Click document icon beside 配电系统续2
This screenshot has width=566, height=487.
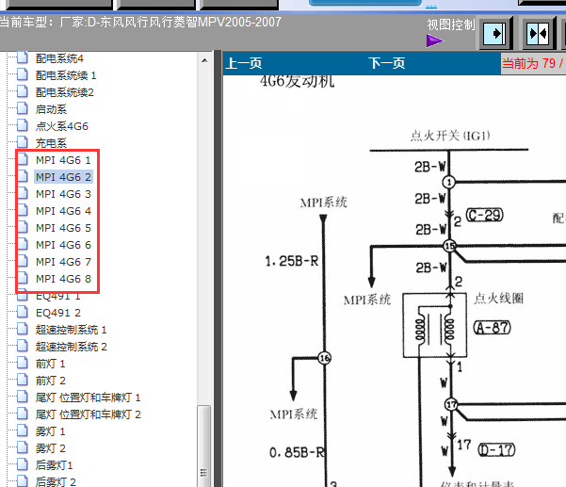23,91
